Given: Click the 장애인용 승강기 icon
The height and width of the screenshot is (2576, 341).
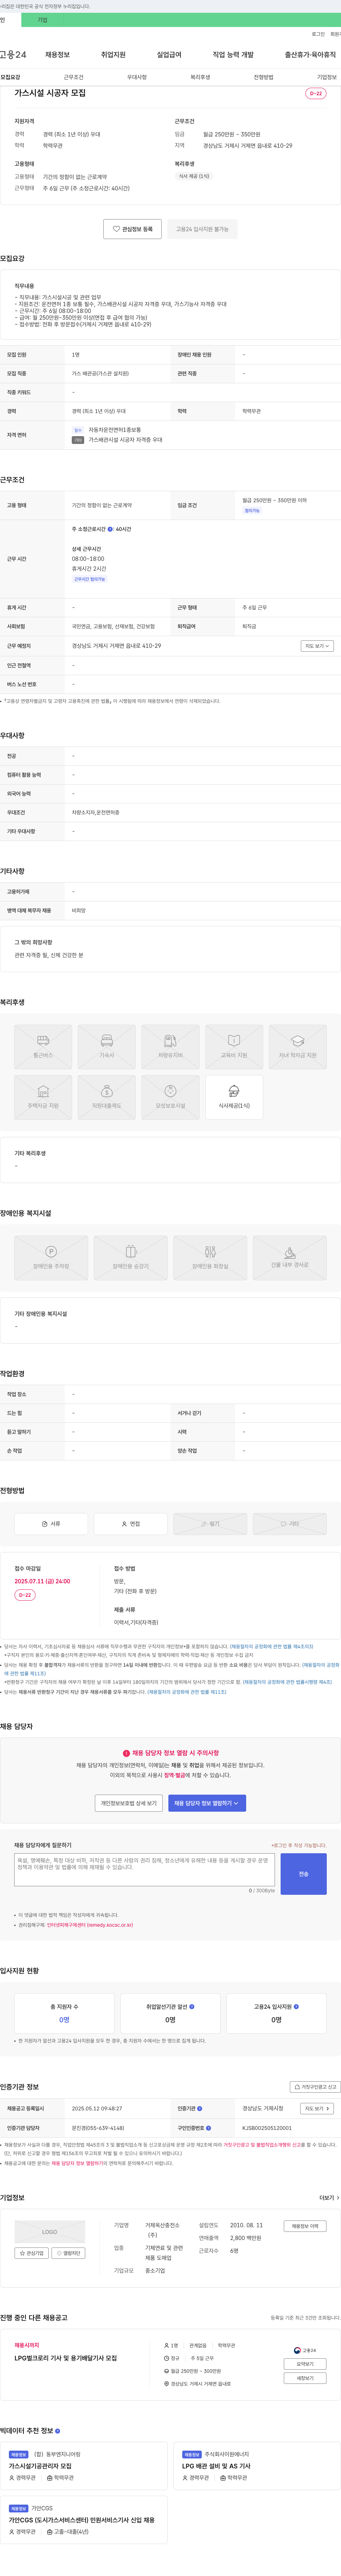Looking at the screenshot, I should click(131, 1258).
